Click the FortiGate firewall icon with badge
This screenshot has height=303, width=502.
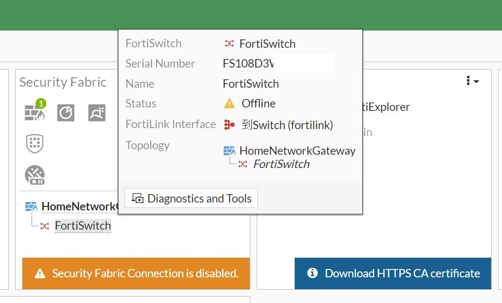(x=34, y=113)
